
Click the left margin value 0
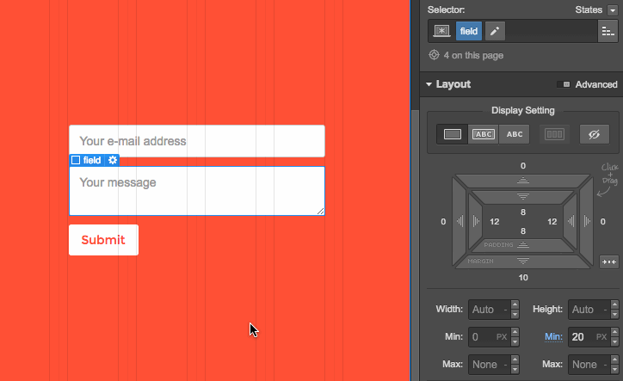pyautogui.click(x=443, y=222)
